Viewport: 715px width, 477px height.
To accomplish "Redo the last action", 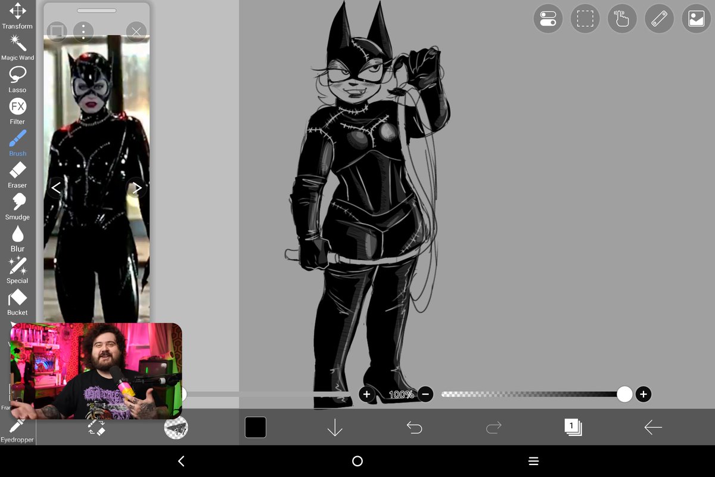I will pyautogui.click(x=494, y=427).
